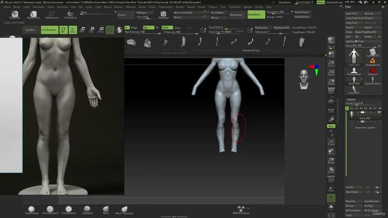Screen dimensions: 388x218
Task: Expand the Lightbox Tools arrow
Action: click(356, 41)
